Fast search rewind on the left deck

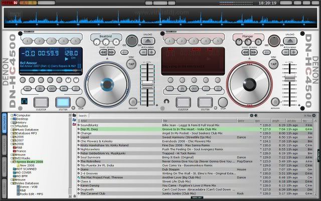[103, 52]
